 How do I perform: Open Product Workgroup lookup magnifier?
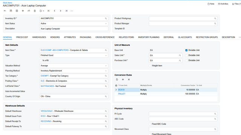(x=215, y=18)
